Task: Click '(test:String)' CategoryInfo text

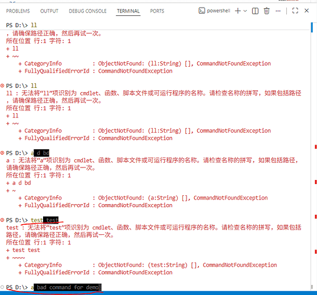Action: 168,265
